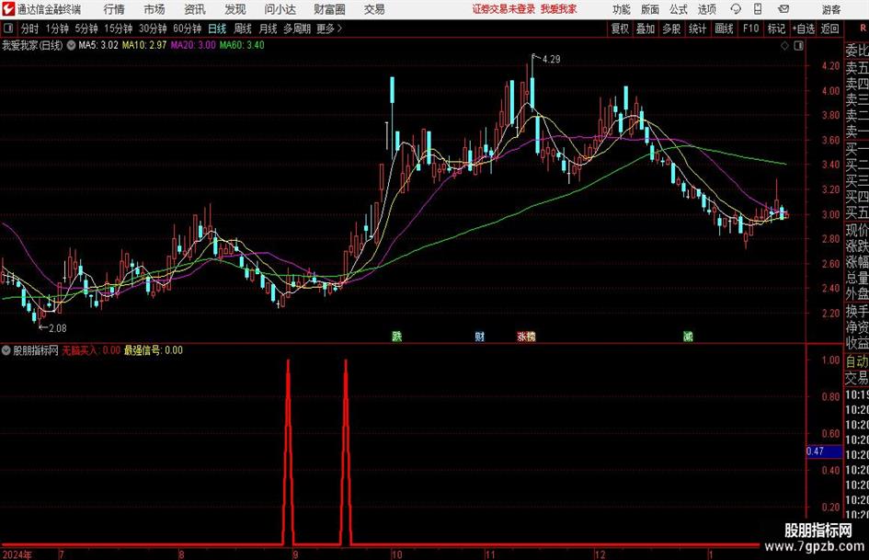Click the 标记 mark toolbar button
This screenshot has height=560, width=869.
tap(776, 29)
